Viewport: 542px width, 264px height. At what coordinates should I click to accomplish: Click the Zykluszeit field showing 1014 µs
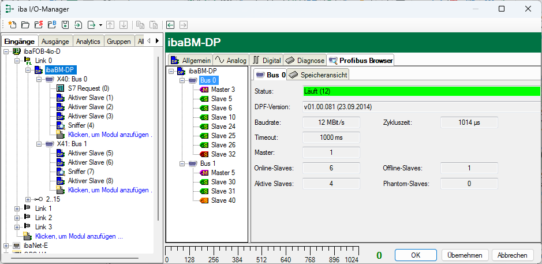pos(469,122)
